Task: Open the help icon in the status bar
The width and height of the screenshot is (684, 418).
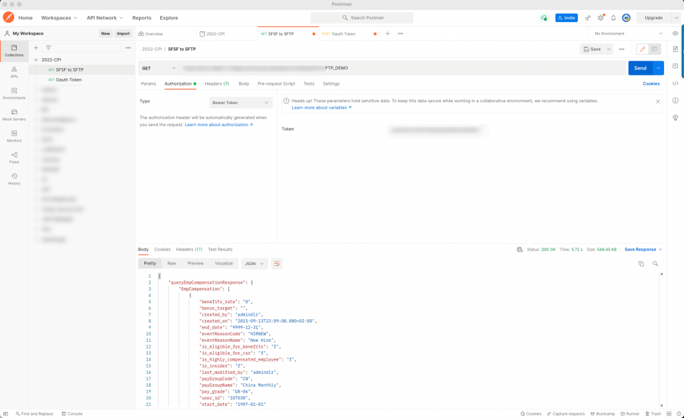Action: (679, 413)
